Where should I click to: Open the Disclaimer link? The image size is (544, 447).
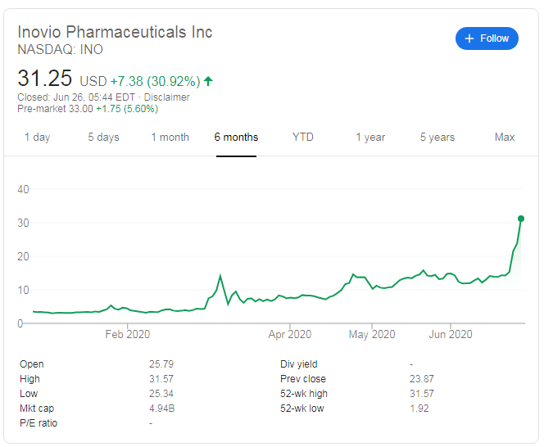[166, 97]
